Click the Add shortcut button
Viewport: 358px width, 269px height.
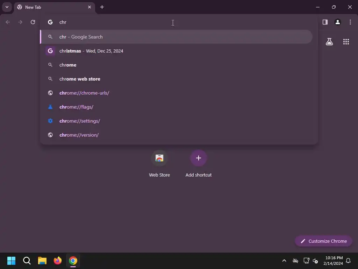pyautogui.click(x=199, y=164)
